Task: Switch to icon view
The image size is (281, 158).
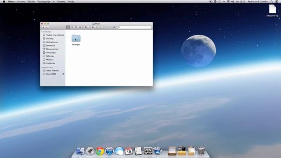Action: (x=68, y=27)
